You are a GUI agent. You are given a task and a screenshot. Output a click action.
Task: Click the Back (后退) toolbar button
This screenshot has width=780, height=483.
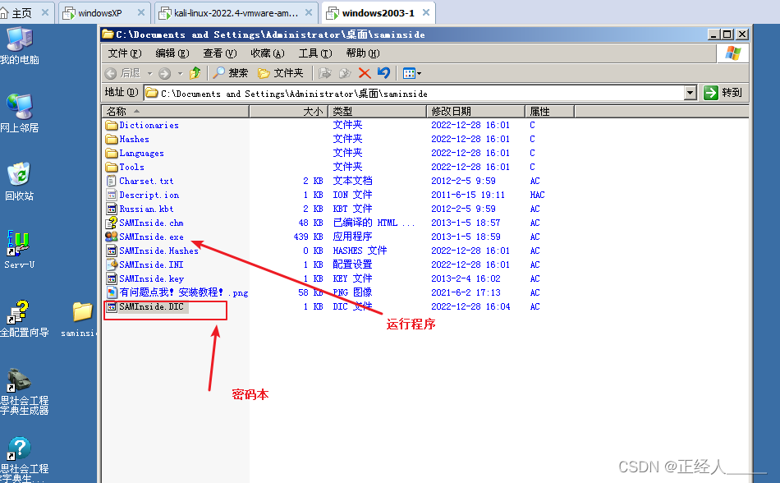123,73
